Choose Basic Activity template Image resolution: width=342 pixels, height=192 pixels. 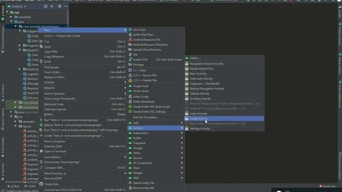pyautogui.click(x=224, y=74)
